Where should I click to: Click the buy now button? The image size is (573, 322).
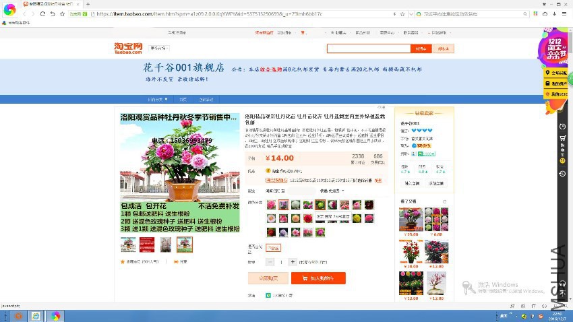268,278
